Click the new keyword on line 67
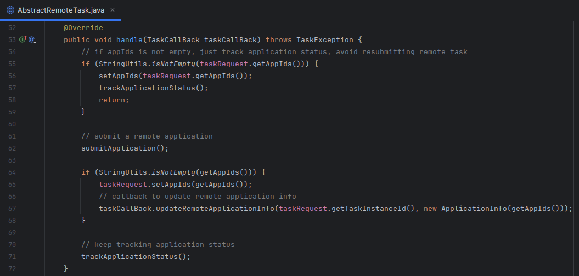 (x=430, y=208)
